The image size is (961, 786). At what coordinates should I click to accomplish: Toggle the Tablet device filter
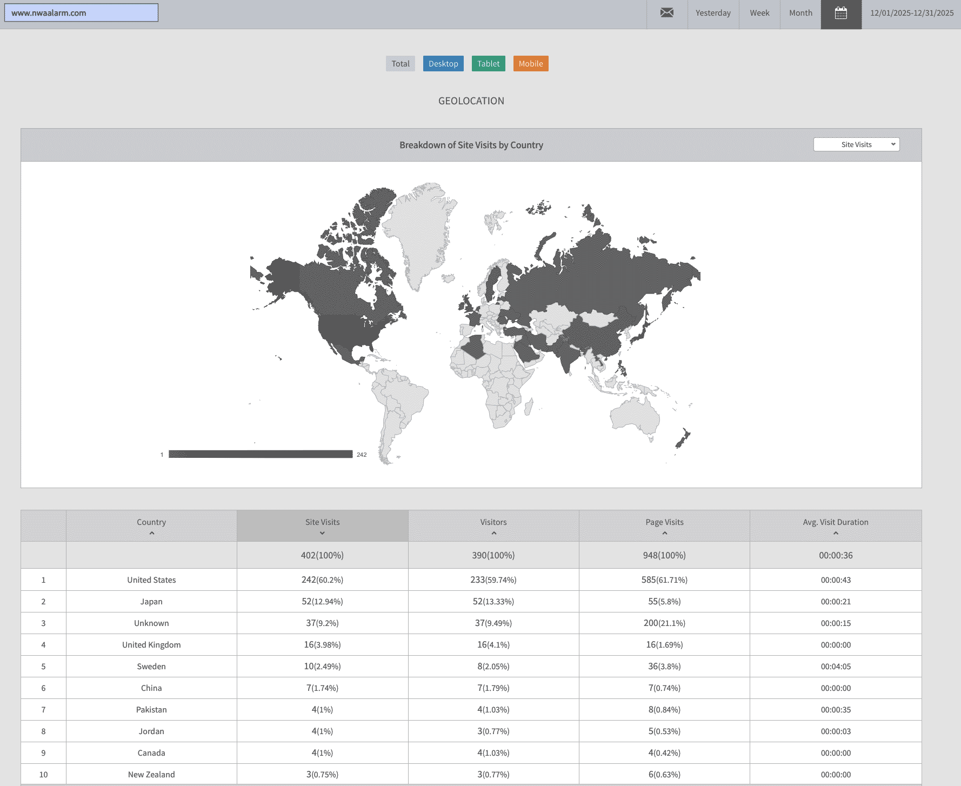[x=488, y=64]
